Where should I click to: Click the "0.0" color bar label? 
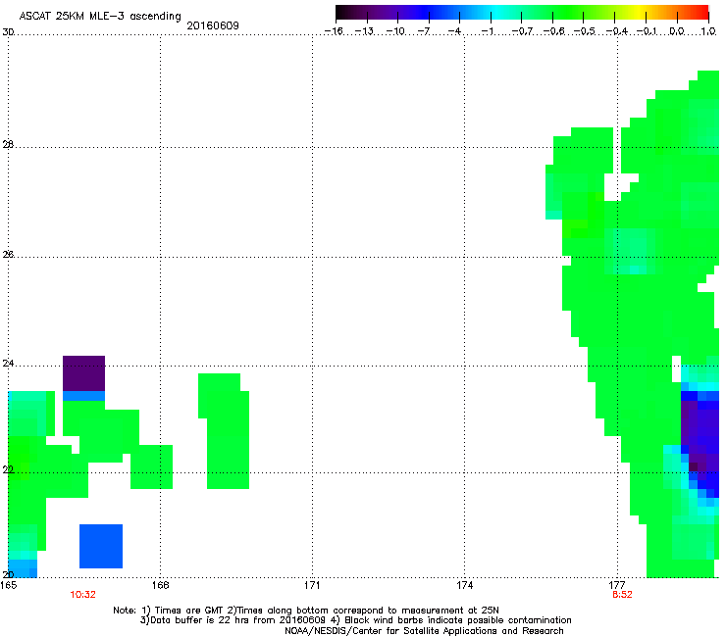coord(677,31)
